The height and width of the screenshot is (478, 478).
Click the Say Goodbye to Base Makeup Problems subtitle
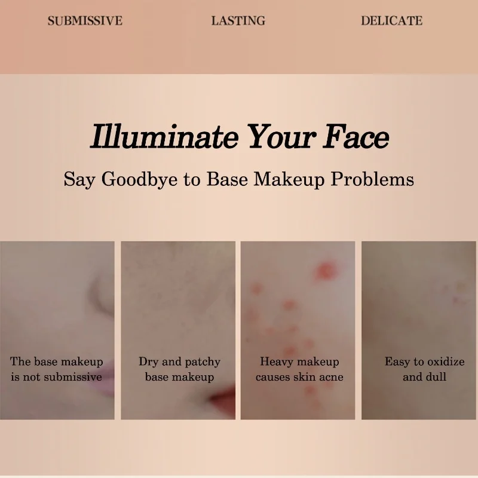238,179
